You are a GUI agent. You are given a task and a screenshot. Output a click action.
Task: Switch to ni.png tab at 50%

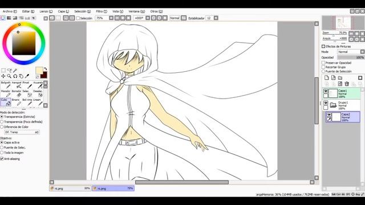pyautogui.click(x=70, y=188)
